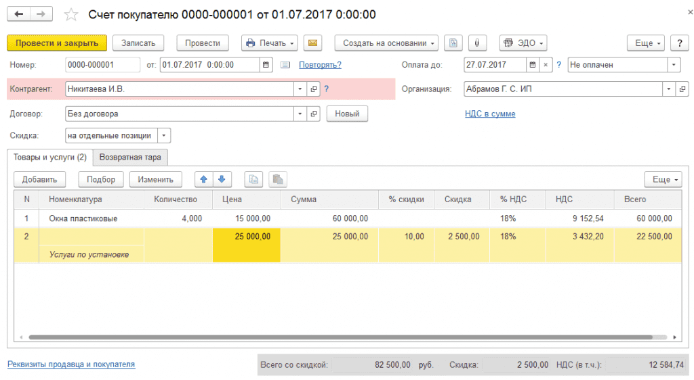The width and height of the screenshot is (694, 380).
Task: Open the НДС в сумме link
Action: pyautogui.click(x=490, y=114)
